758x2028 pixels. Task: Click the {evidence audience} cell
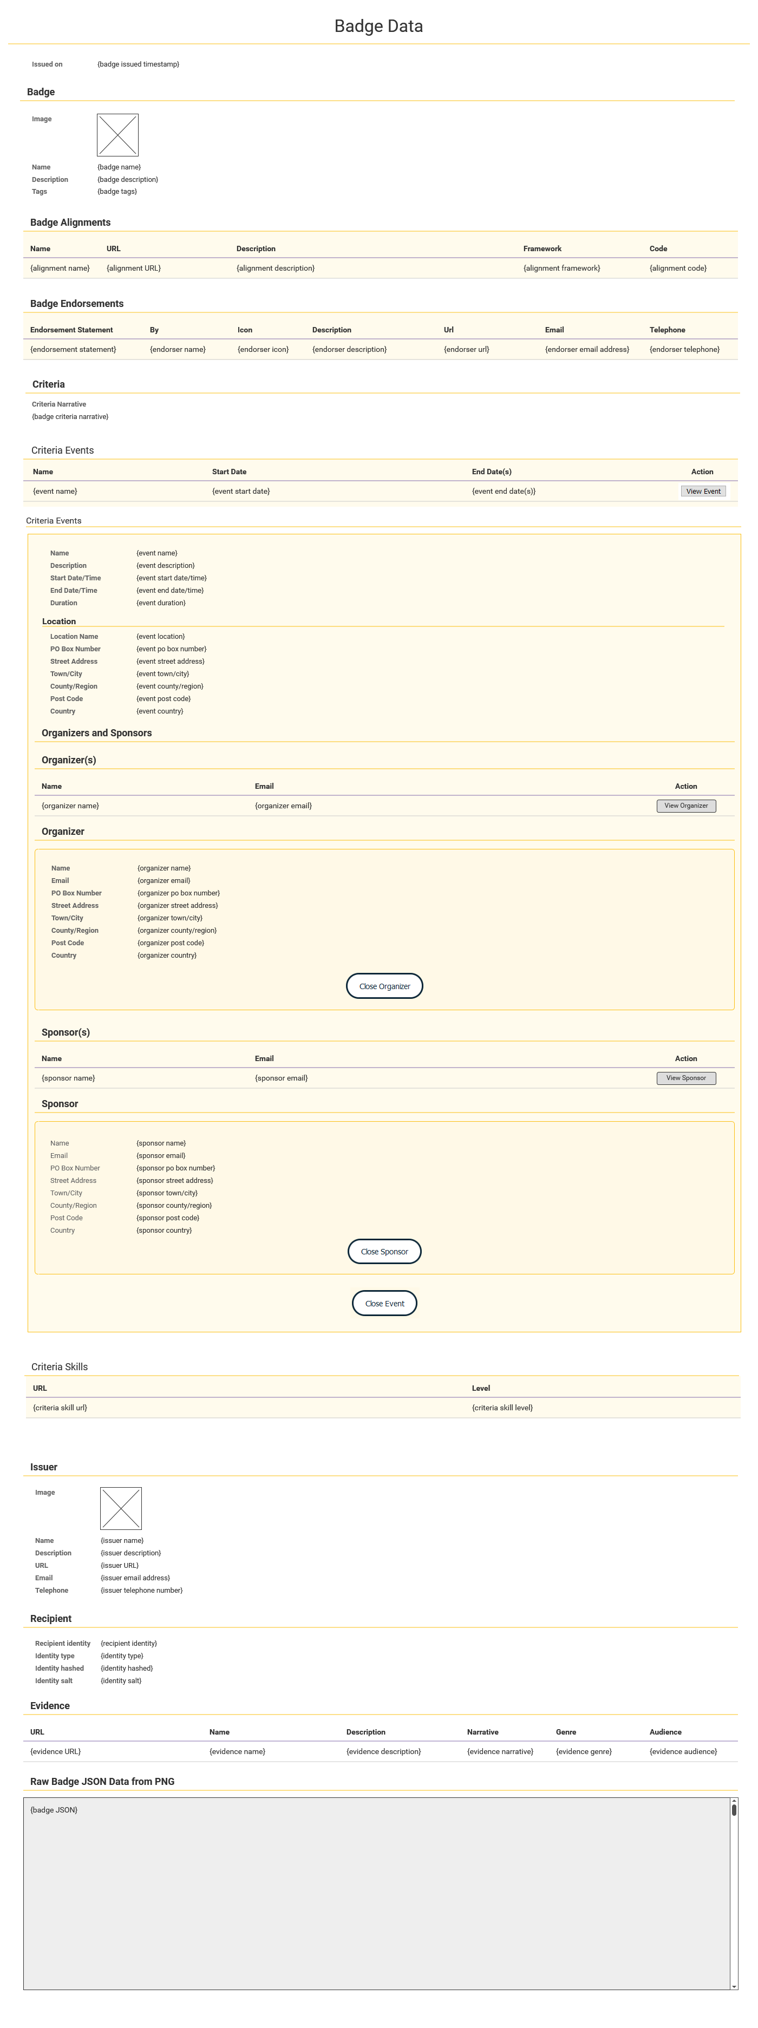click(683, 1752)
